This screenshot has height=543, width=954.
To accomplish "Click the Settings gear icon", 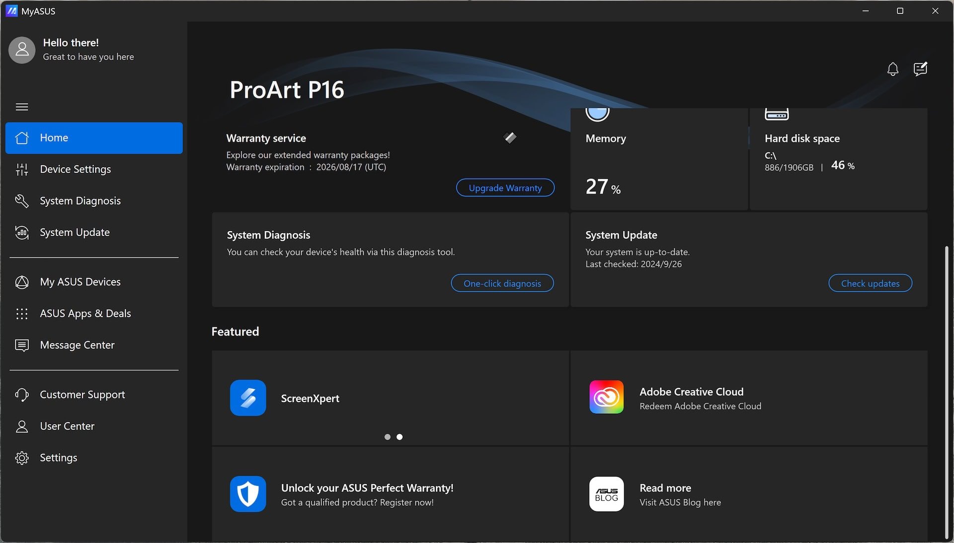I will (22, 458).
